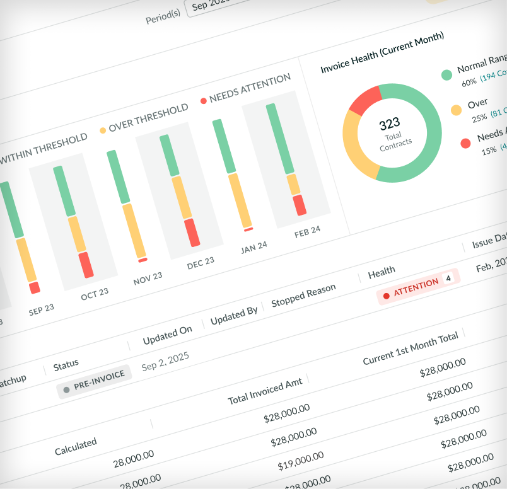
Task: Select the SEP 23 green bar segment
Action: [11, 210]
